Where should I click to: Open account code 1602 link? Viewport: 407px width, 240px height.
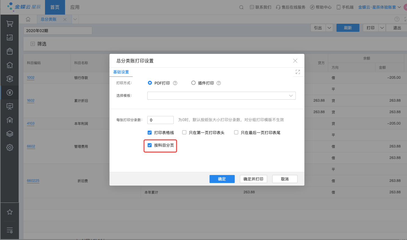coord(31,101)
